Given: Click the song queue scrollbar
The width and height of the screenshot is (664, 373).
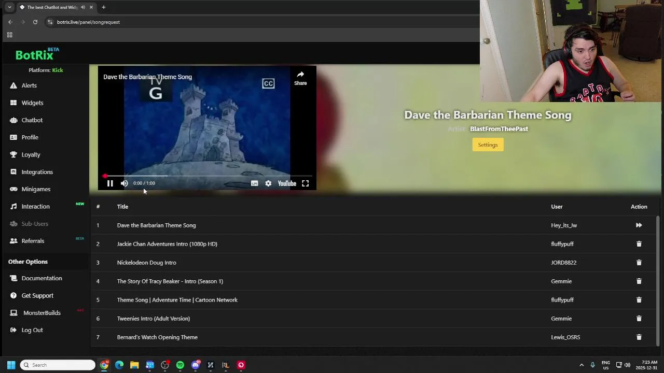Looking at the screenshot, I should coord(658,280).
